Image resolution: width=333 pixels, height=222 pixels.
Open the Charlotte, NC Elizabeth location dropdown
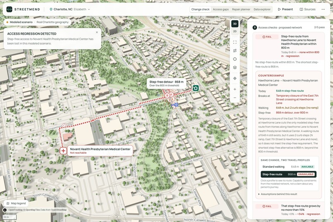click(70, 10)
